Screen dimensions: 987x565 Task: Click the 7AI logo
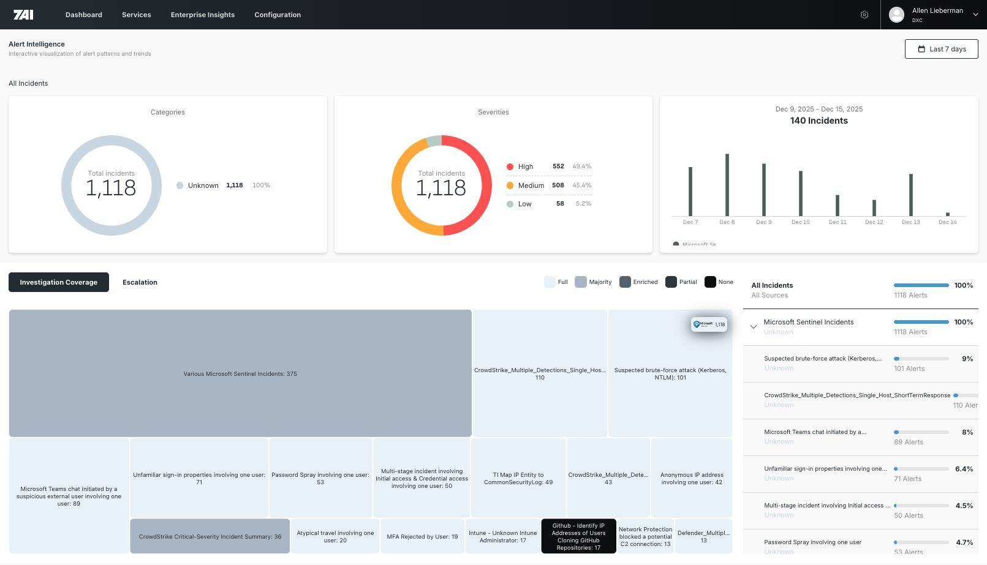(x=23, y=15)
